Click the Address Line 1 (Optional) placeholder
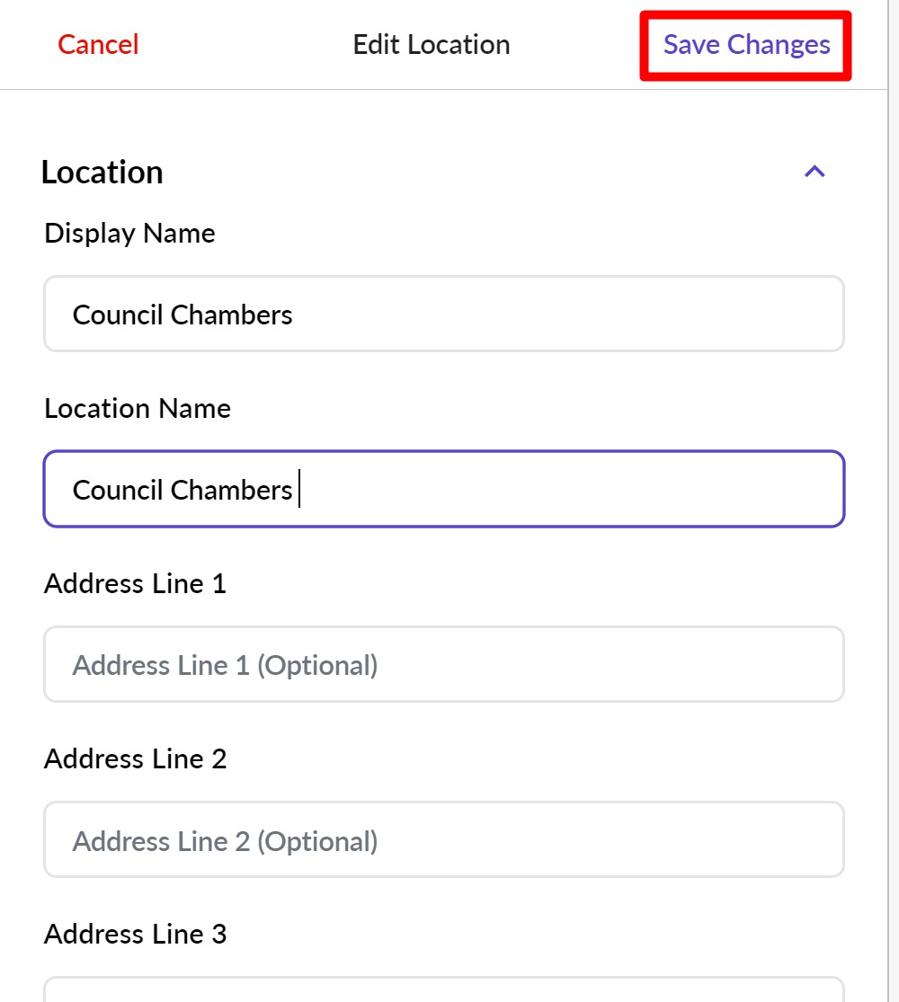Viewport: 899px width, 1002px height. (225, 665)
